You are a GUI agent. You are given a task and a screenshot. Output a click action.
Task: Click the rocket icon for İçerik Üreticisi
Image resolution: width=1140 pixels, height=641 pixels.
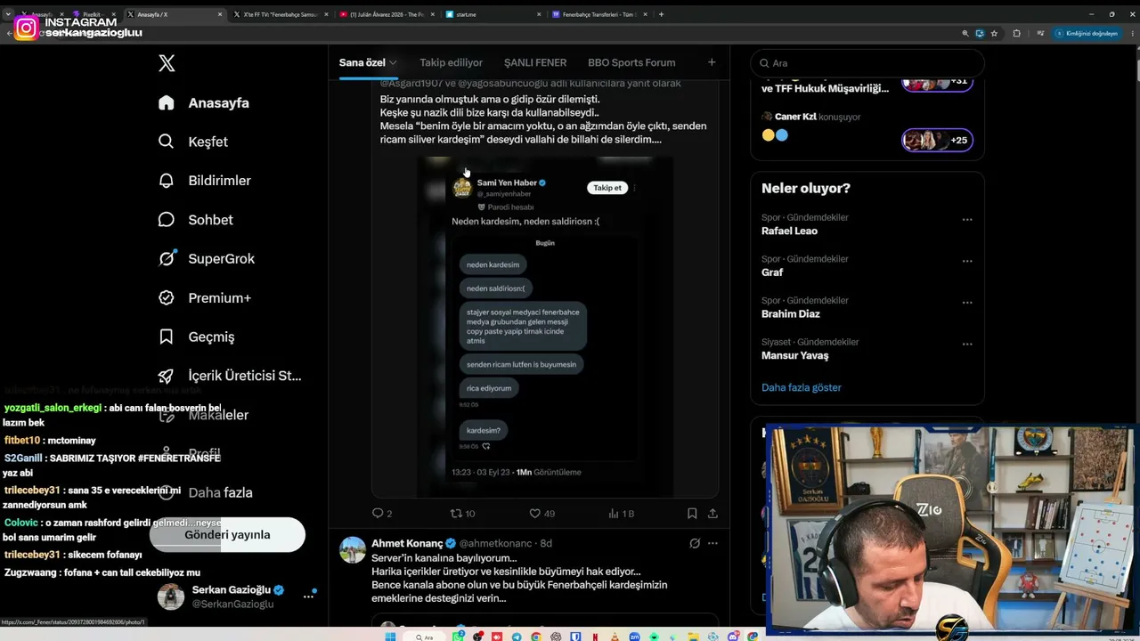[167, 376]
